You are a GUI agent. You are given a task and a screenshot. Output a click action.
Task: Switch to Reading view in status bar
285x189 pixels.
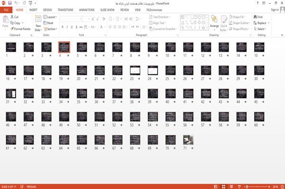click(x=231, y=187)
